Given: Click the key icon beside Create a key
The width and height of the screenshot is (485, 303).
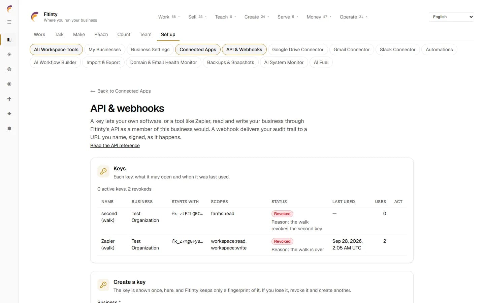Looking at the screenshot, I should [103, 285].
